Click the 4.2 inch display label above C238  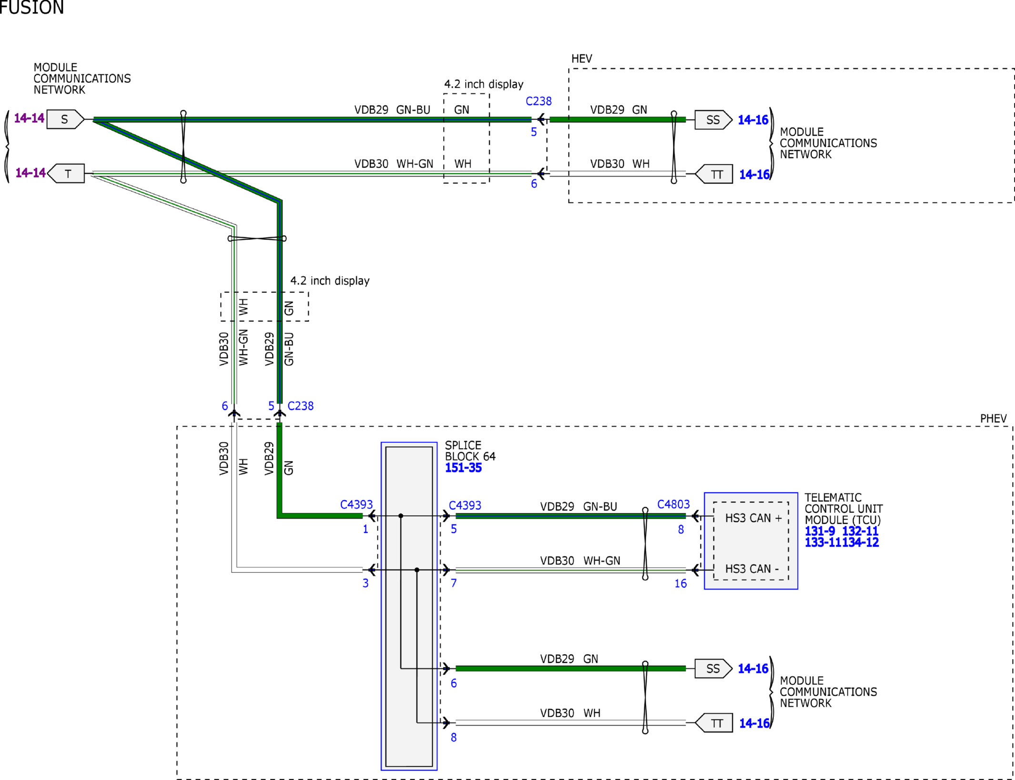(484, 84)
